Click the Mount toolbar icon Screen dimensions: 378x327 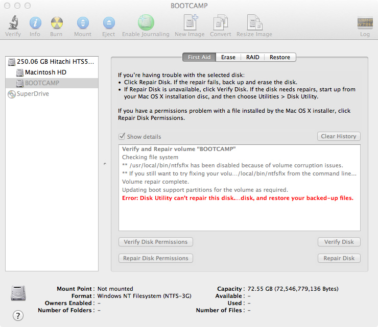(83, 23)
